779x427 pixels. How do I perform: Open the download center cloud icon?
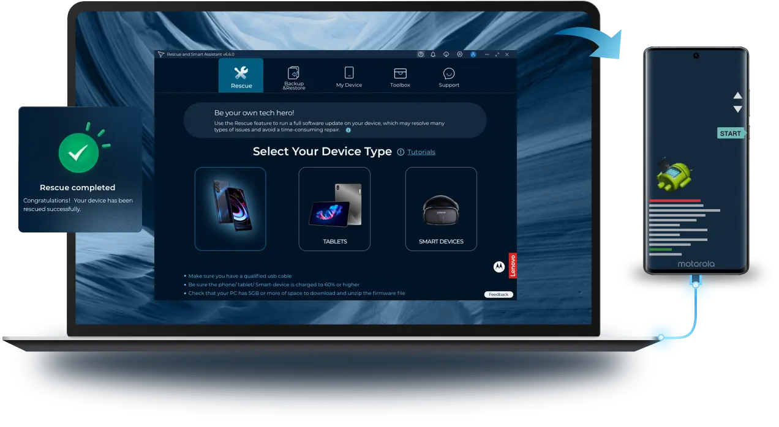pos(446,54)
